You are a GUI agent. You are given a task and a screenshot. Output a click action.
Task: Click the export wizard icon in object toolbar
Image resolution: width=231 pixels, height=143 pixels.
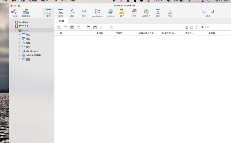point(95,27)
